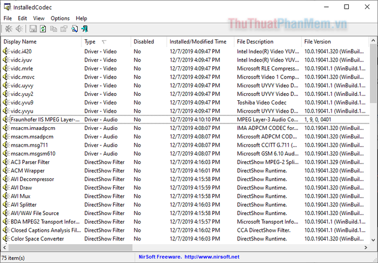Click speaker icon beside vidc.yuy2
Screen dimensions: 378x263
click(6, 94)
